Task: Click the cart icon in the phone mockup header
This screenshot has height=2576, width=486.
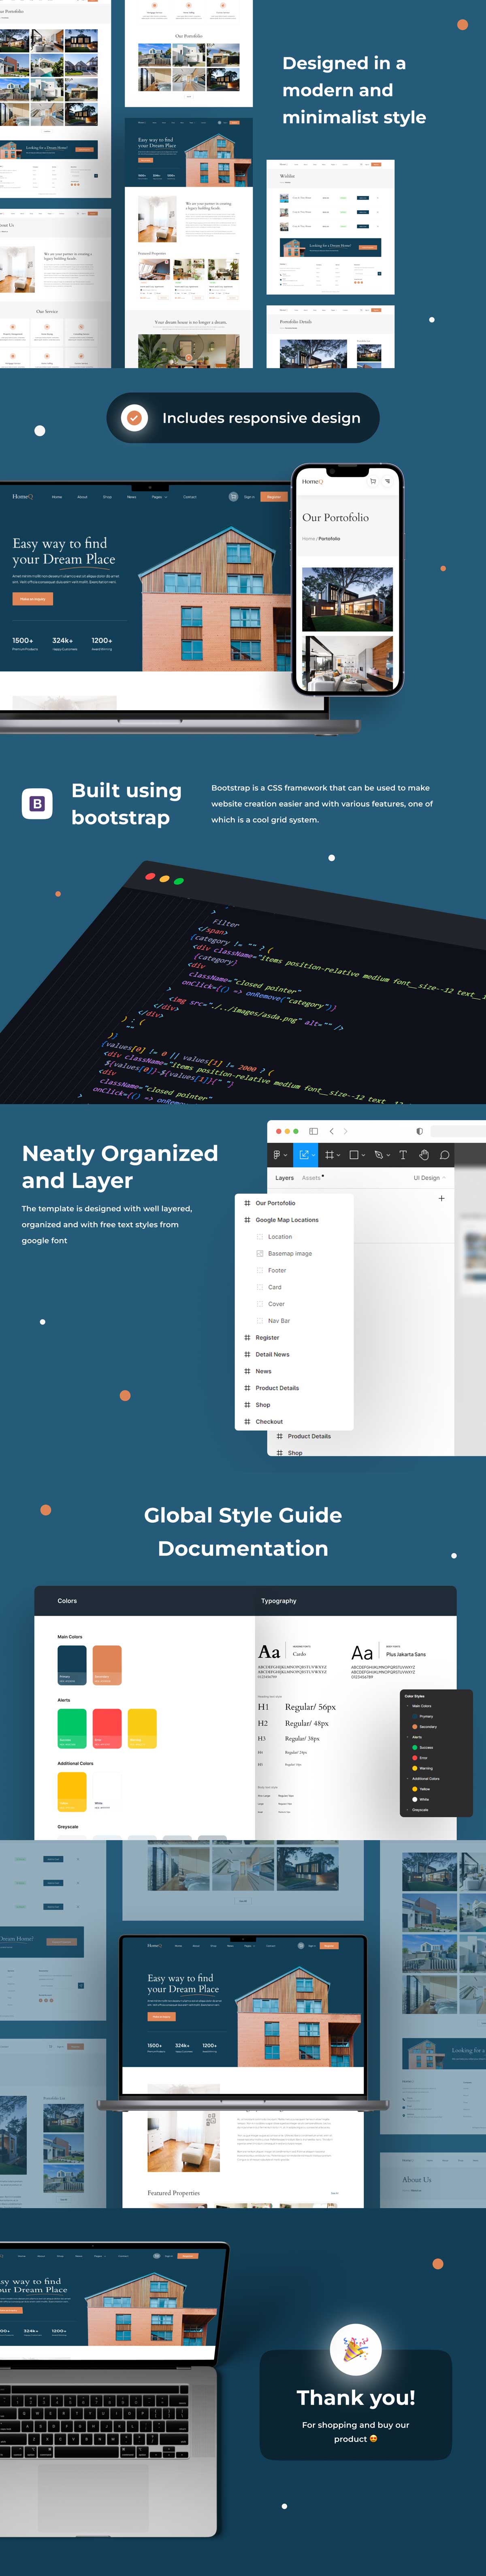Action: pos(373,481)
